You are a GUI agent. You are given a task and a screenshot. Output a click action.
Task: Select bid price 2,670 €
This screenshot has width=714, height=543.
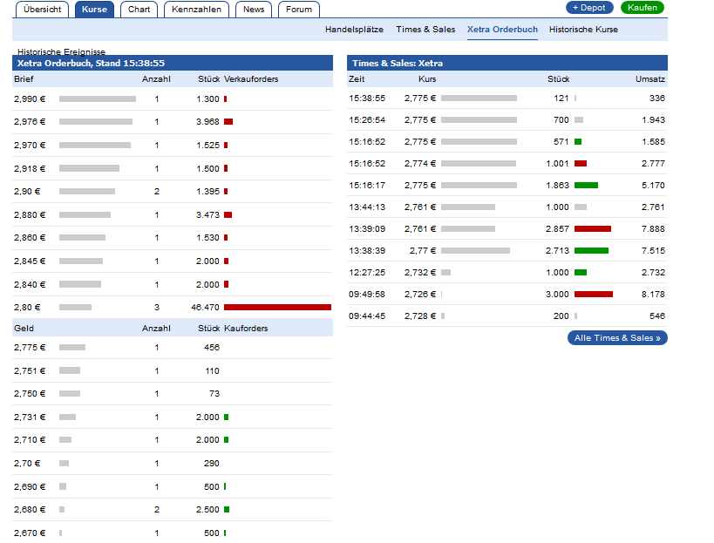(30, 533)
